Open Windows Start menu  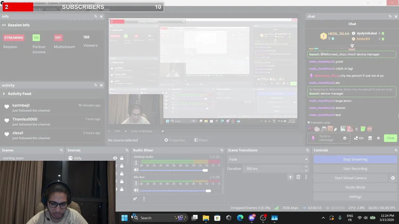tap(124, 218)
